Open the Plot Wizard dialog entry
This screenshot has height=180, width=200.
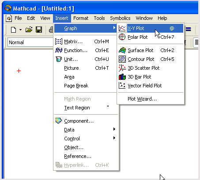pos(151,99)
